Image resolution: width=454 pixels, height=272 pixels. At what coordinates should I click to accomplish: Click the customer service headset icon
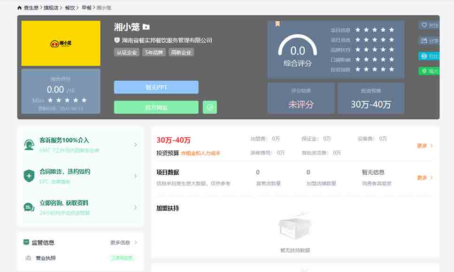(x=29, y=145)
